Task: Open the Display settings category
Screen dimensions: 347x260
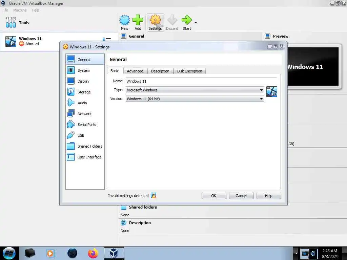Action: click(x=85, y=81)
